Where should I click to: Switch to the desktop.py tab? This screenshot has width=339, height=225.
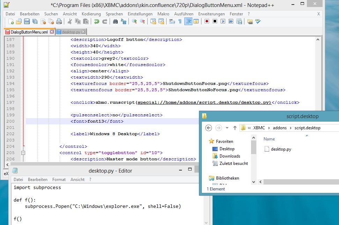click(x=71, y=32)
